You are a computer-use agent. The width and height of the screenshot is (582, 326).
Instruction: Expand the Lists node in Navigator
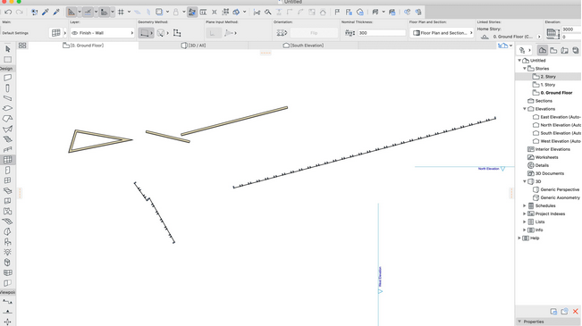525,222
